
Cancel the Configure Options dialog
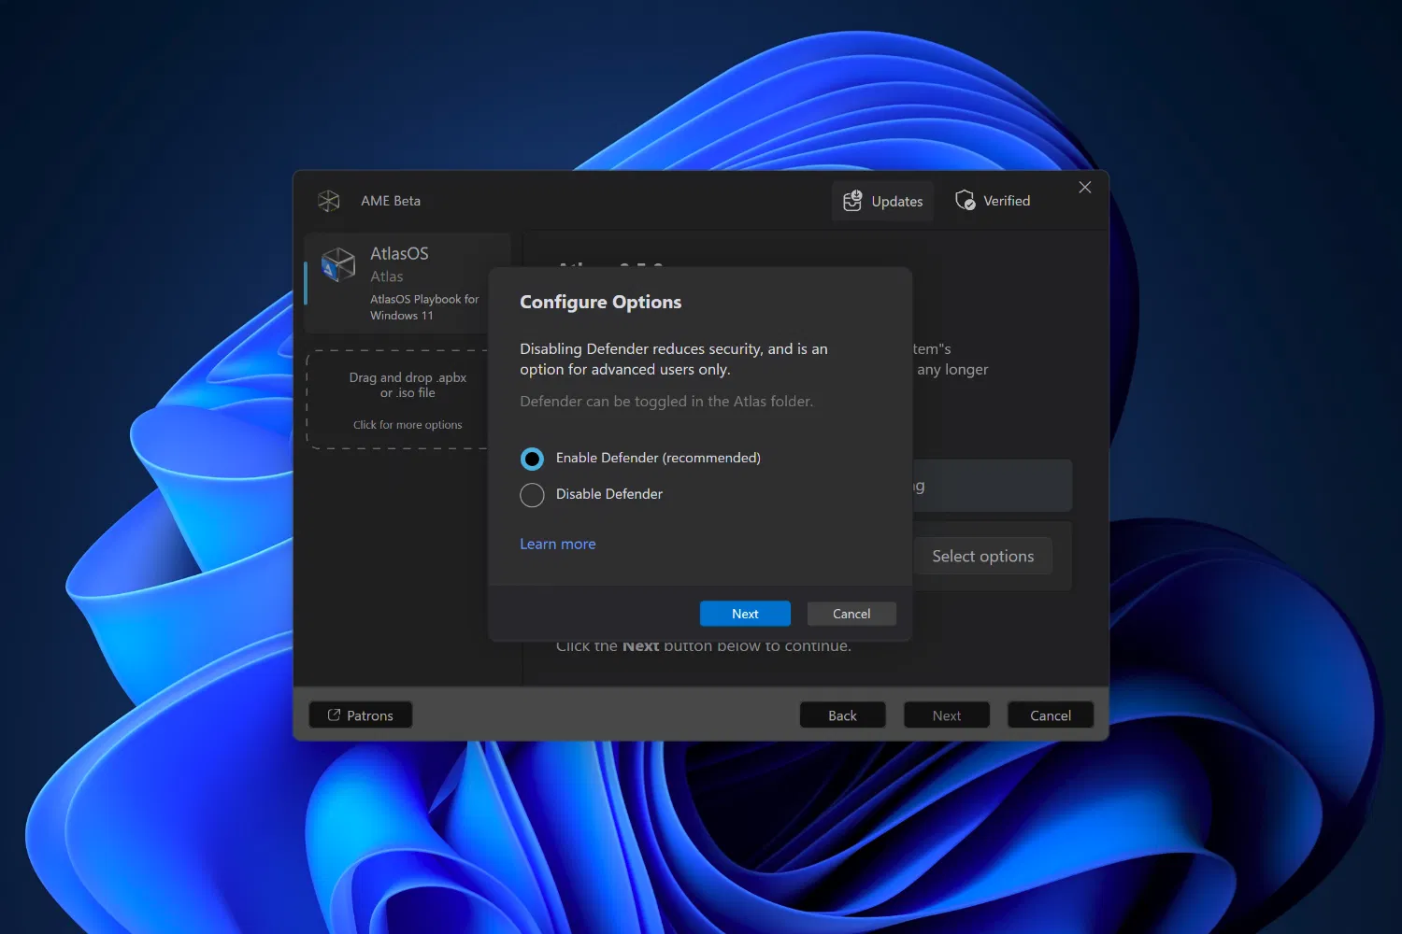[851, 614]
